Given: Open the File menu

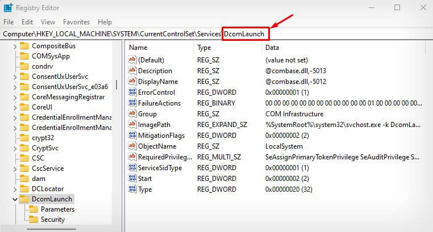Looking at the screenshot, I should 9,22.
